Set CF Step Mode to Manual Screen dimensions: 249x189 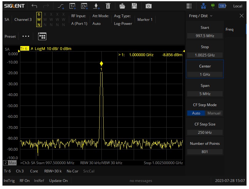[214, 113]
